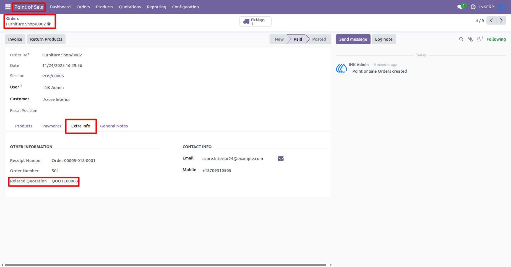511x267 pixels.
Task: Open the Configuration menu
Action: (186, 7)
